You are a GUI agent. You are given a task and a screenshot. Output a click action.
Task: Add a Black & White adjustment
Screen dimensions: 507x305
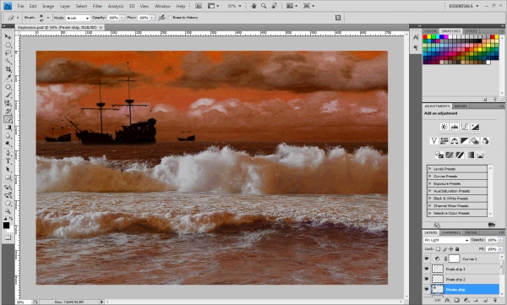(x=465, y=141)
